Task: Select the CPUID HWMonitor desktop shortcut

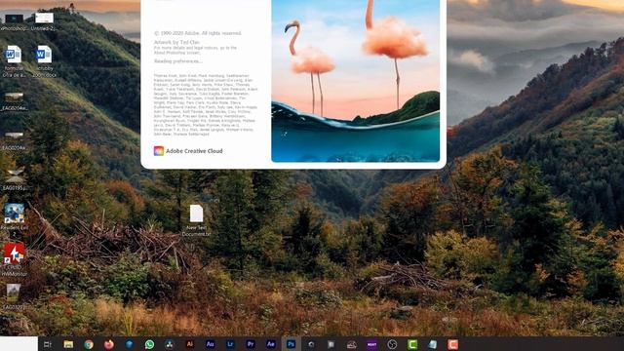Action: pyautogui.click(x=14, y=259)
